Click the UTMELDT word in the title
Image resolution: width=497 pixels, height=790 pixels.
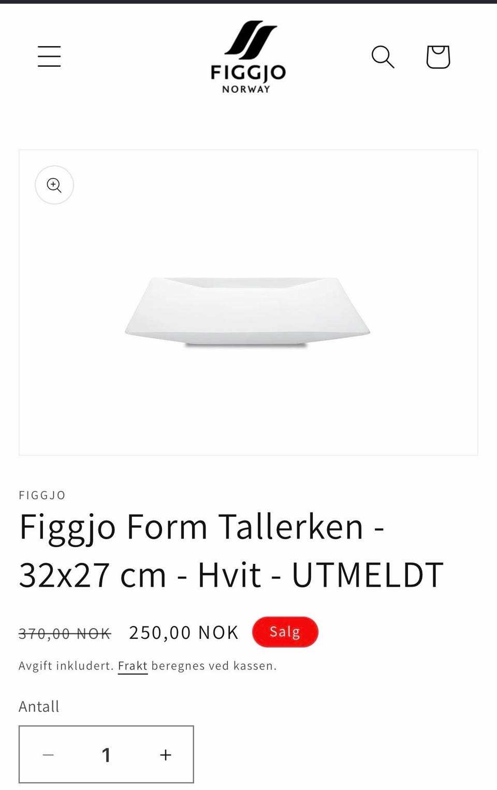coord(368,575)
